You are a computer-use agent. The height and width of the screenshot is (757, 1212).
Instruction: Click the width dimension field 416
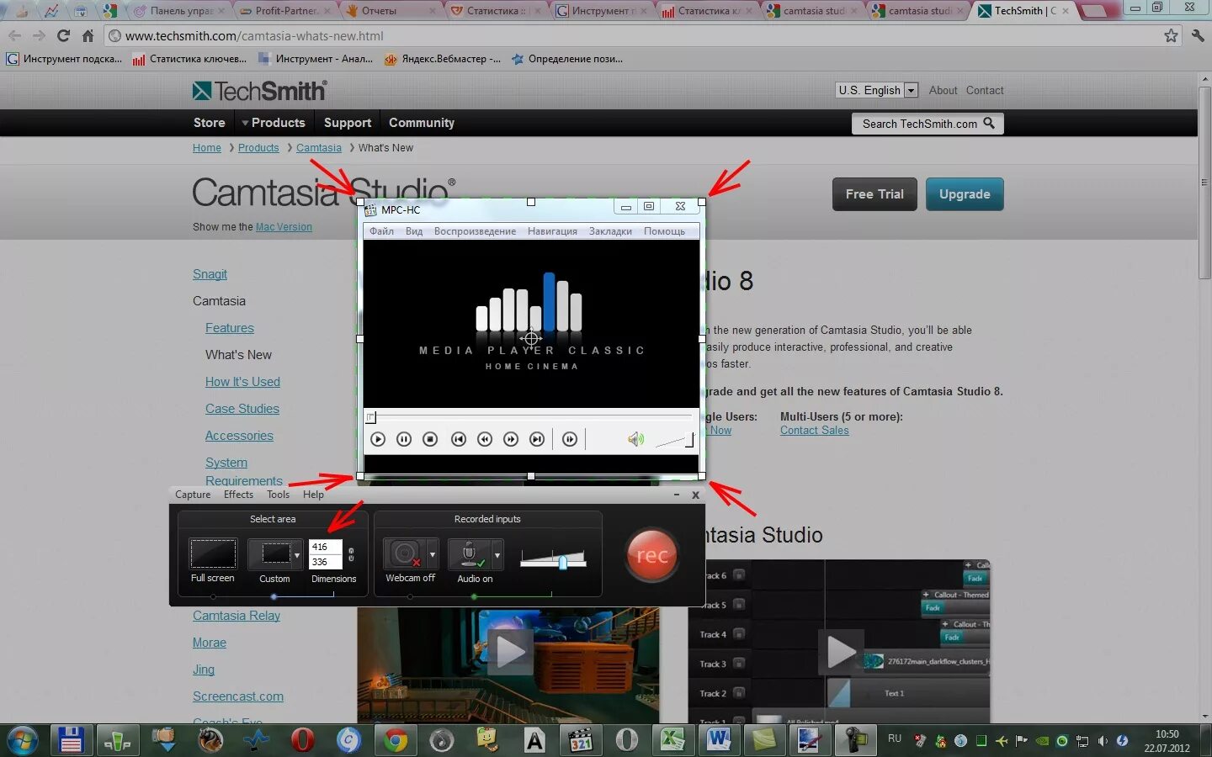tap(325, 547)
